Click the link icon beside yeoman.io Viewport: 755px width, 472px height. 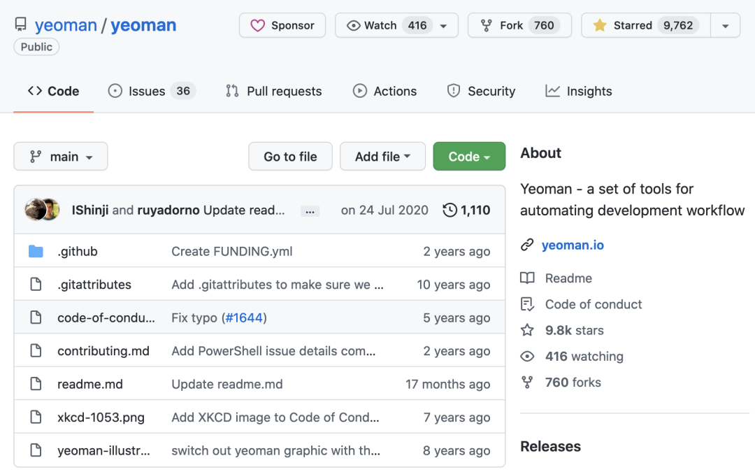coord(527,245)
